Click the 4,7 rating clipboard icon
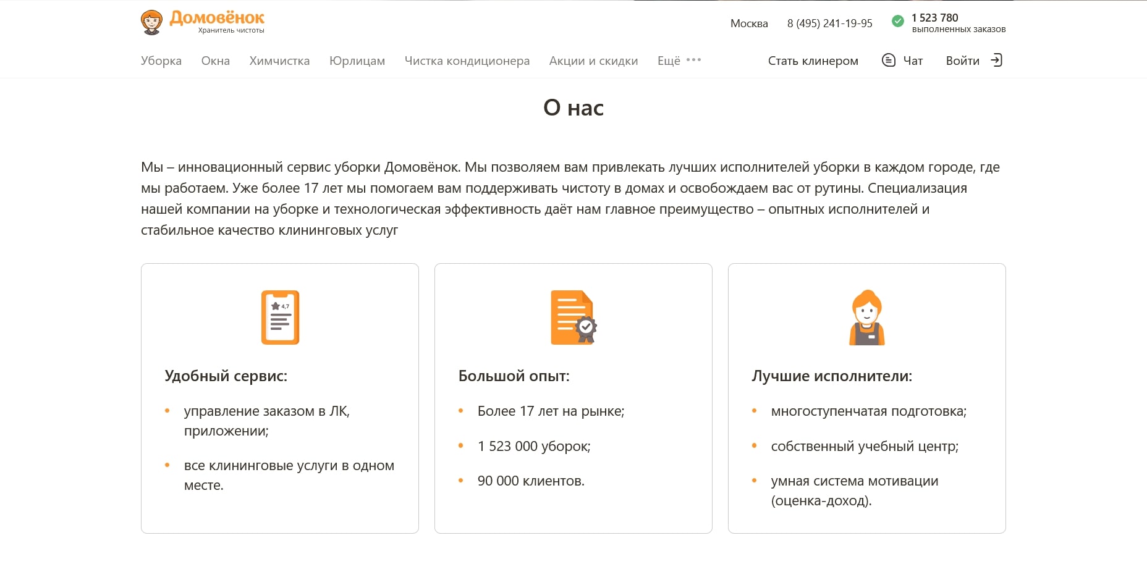The width and height of the screenshot is (1147, 564). tap(279, 317)
